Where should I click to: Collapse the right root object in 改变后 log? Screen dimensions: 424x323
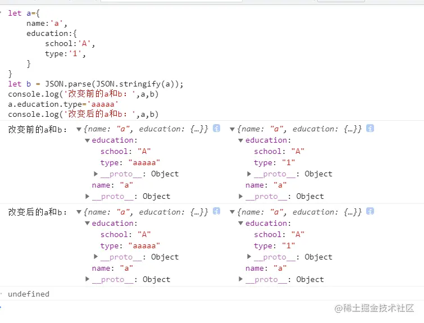(x=232, y=212)
